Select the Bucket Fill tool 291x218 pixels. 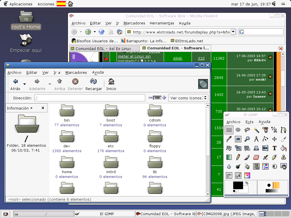283,148
